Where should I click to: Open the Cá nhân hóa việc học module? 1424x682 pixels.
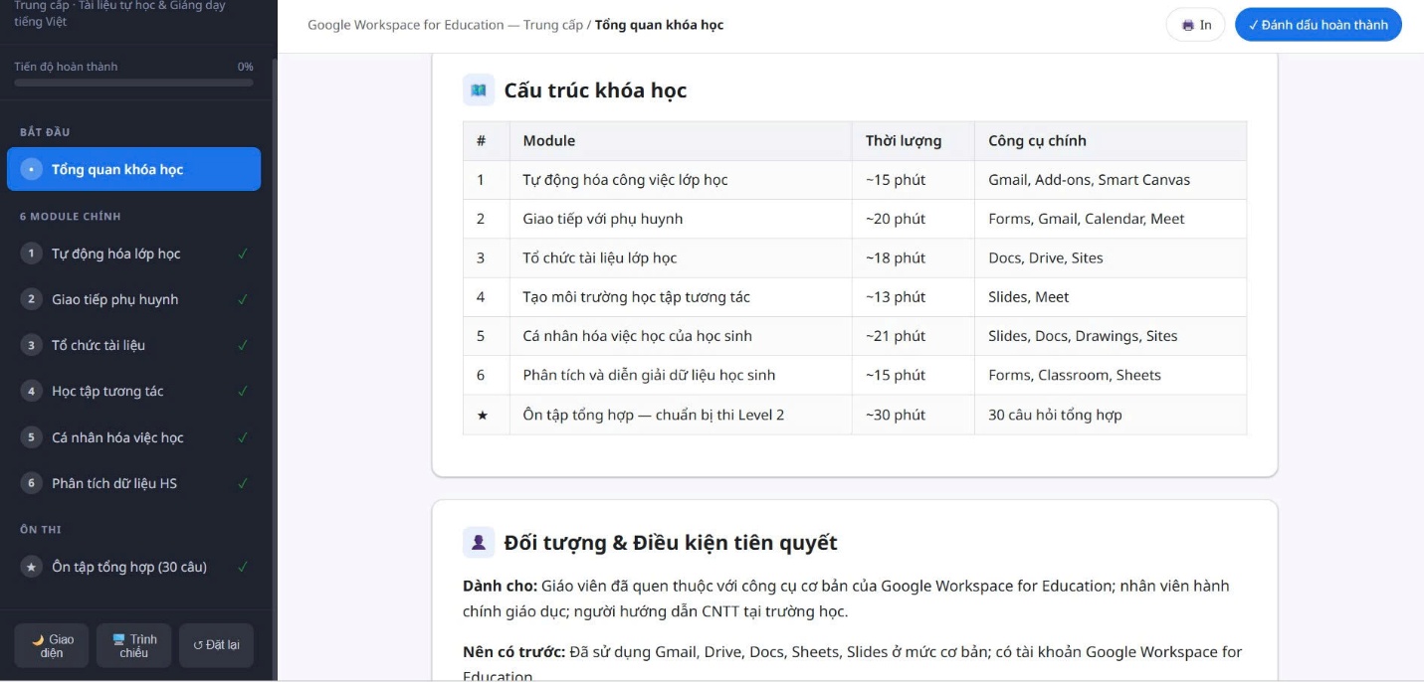pos(133,437)
